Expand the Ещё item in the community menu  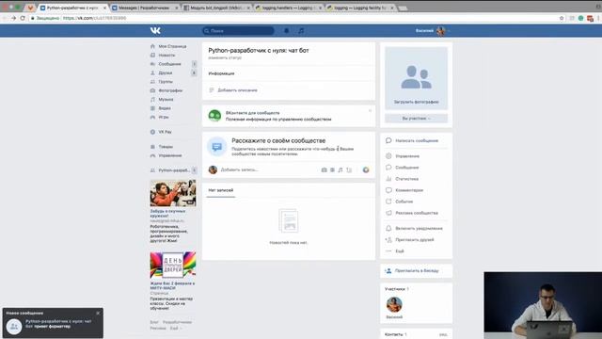[x=400, y=251]
